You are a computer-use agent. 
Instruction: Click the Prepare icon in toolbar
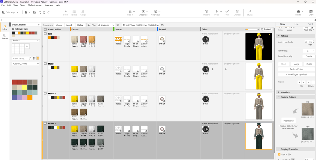point(206,12)
